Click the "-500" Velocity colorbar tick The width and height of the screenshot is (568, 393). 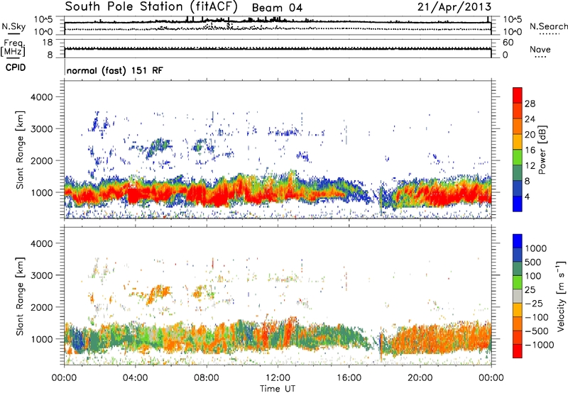(537, 331)
